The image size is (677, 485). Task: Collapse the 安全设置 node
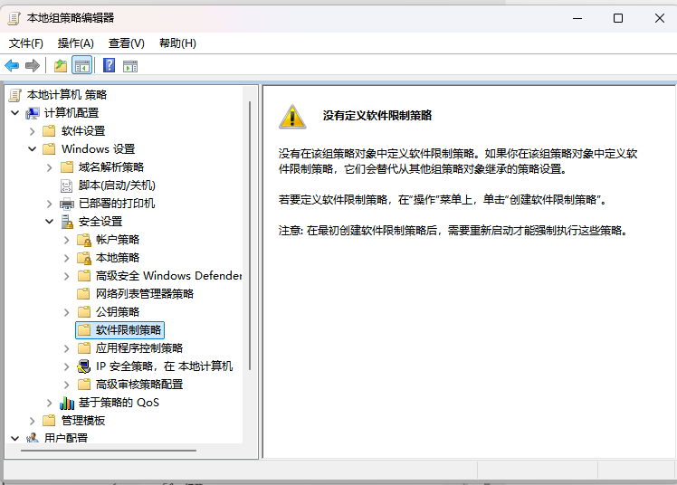click(x=49, y=222)
